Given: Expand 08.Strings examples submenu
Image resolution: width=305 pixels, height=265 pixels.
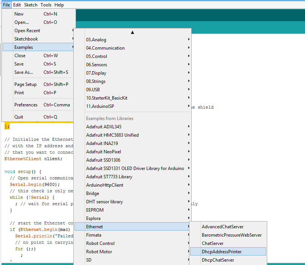Looking at the screenshot, I should (x=132, y=81).
